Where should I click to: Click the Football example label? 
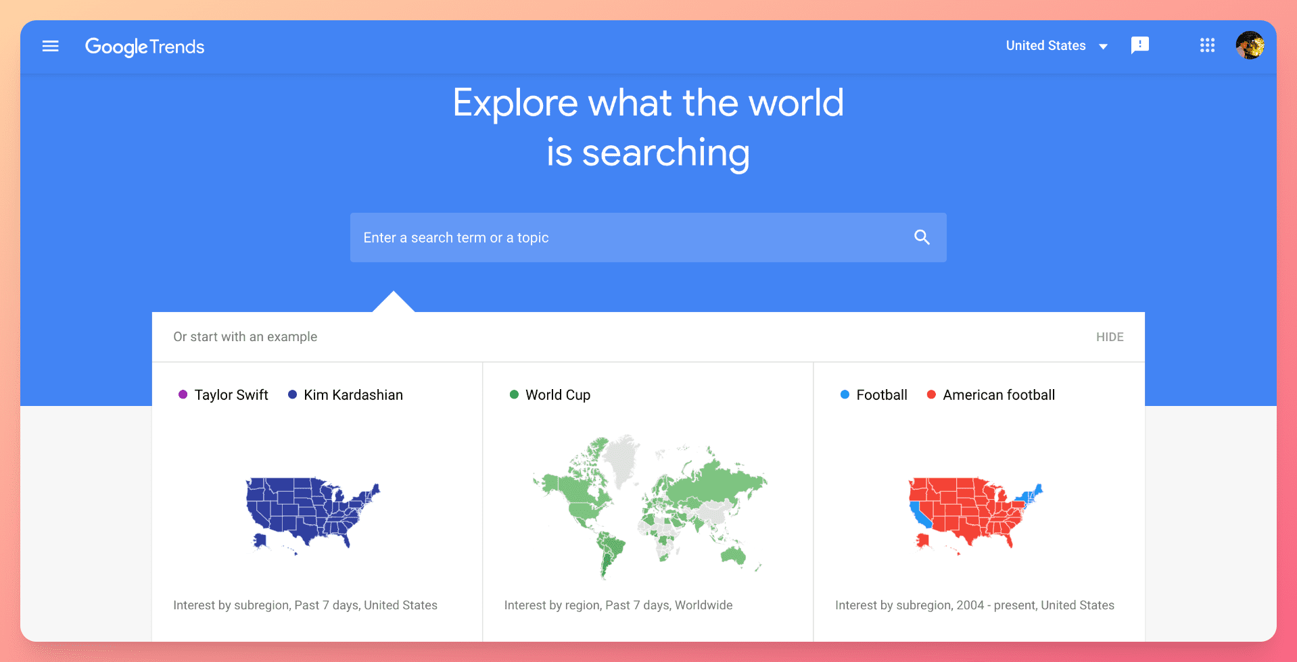pyautogui.click(x=881, y=395)
